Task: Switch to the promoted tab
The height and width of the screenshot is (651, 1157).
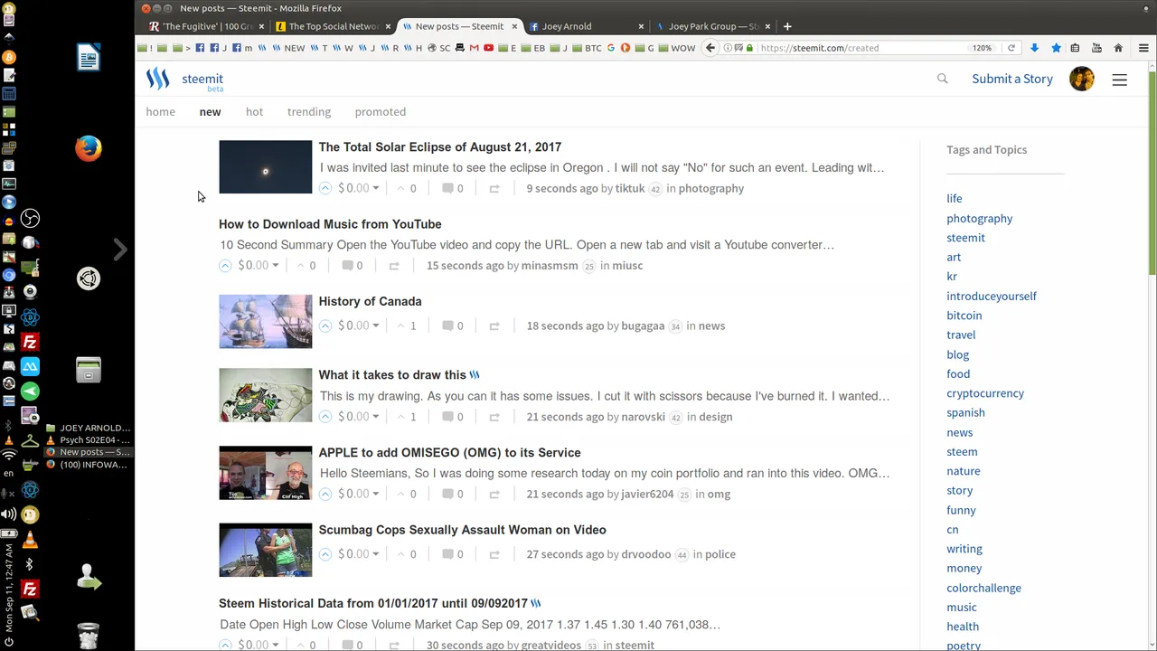Action: [x=381, y=112]
